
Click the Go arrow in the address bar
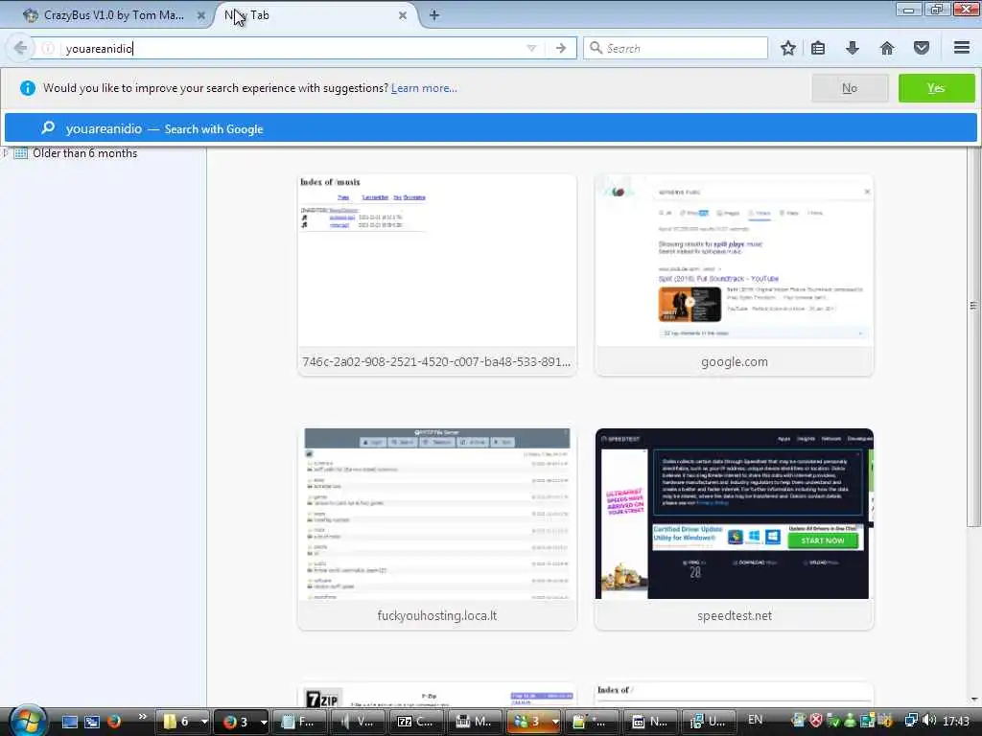[x=560, y=48]
